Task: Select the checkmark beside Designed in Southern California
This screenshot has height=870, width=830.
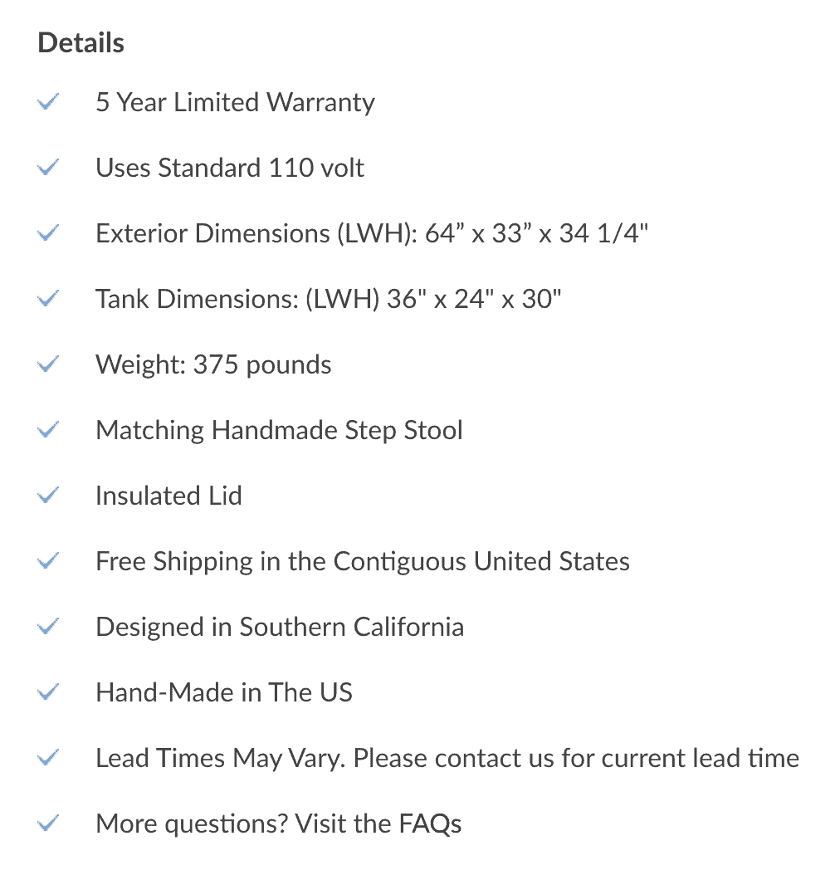Action: coord(48,627)
